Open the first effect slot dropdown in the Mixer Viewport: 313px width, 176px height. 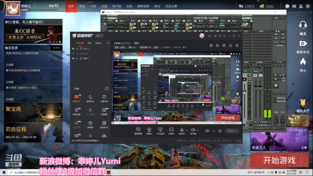pyautogui.click(x=262, y=34)
